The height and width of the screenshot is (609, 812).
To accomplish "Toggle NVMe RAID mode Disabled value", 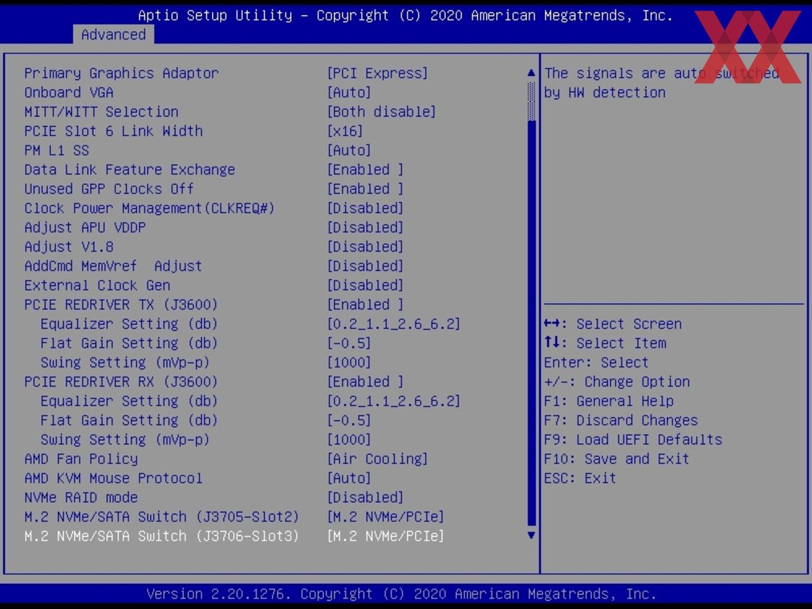I will [365, 497].
